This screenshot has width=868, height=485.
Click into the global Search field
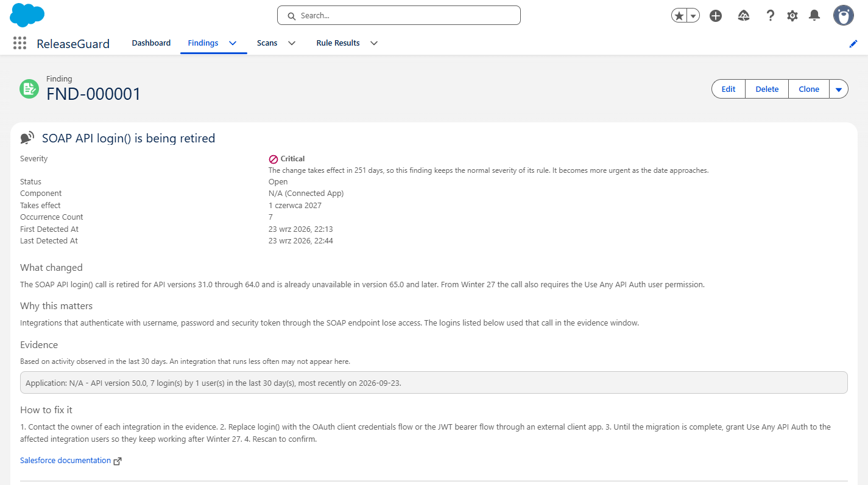click(399, 16)
